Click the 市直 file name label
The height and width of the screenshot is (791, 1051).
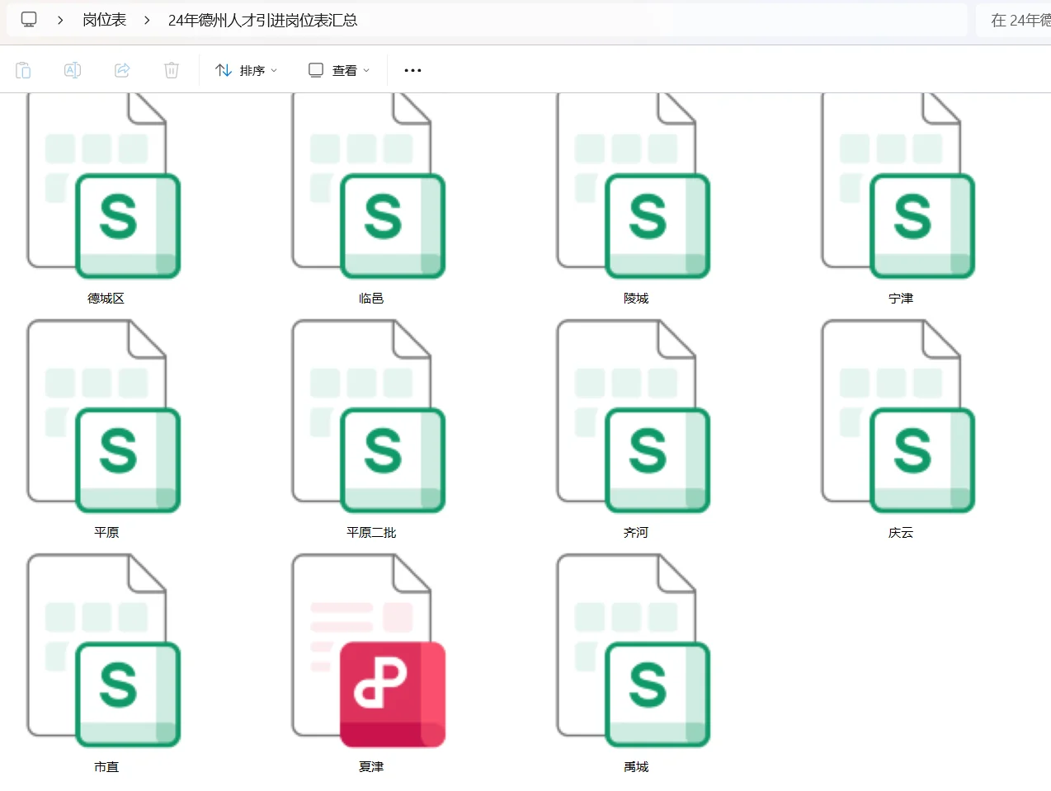(x=106, y=766)
